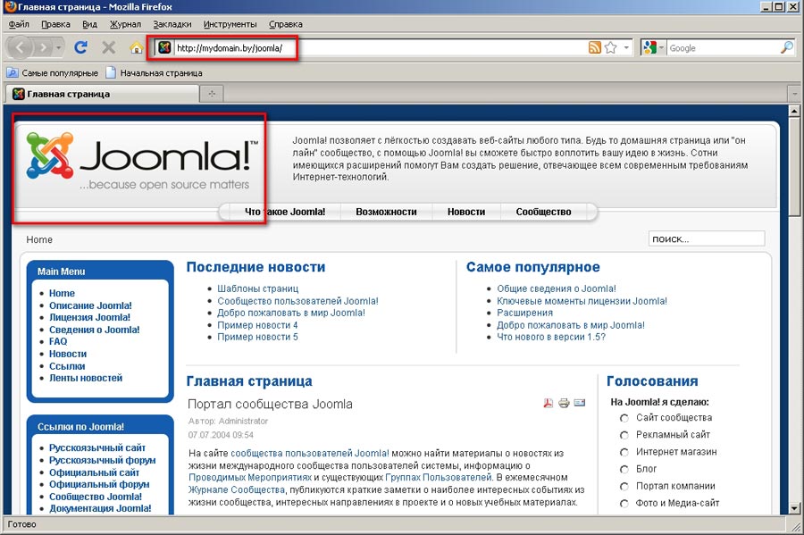Viewport: 804px width, 535px height.
Task: Run search with the magnifier icon
Action: (x=786, y=47)
